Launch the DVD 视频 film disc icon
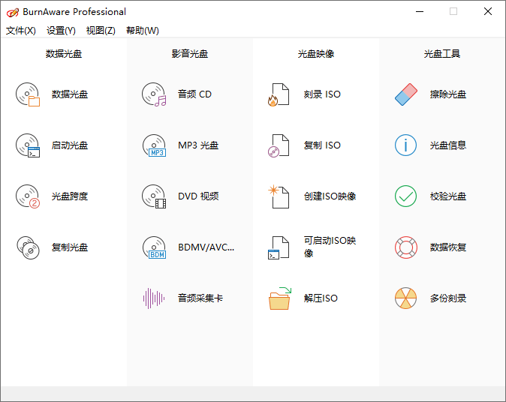The height and width of the screenshot is (402, 506). 154,196
